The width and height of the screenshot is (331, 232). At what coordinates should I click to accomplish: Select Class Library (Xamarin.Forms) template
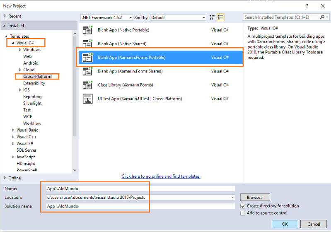click(161, 85)
